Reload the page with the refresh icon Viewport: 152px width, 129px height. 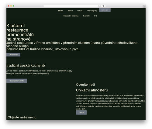coord(99,6)
